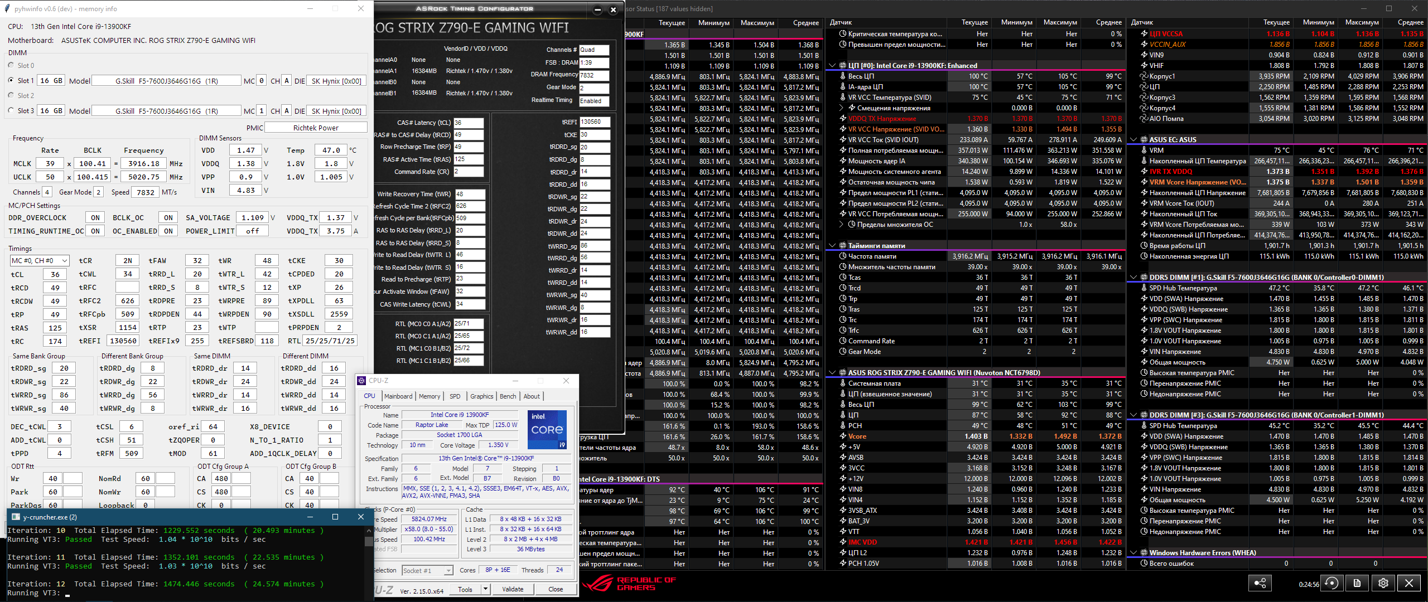The height and width of the screenshot is (602, 1428).
Task: Switch to the Memory tab in CPU-Z
Action: pyautogui.click(x=429, y=396)
